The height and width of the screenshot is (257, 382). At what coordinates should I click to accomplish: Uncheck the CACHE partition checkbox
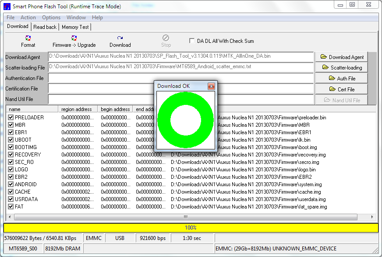click(11, 191)
